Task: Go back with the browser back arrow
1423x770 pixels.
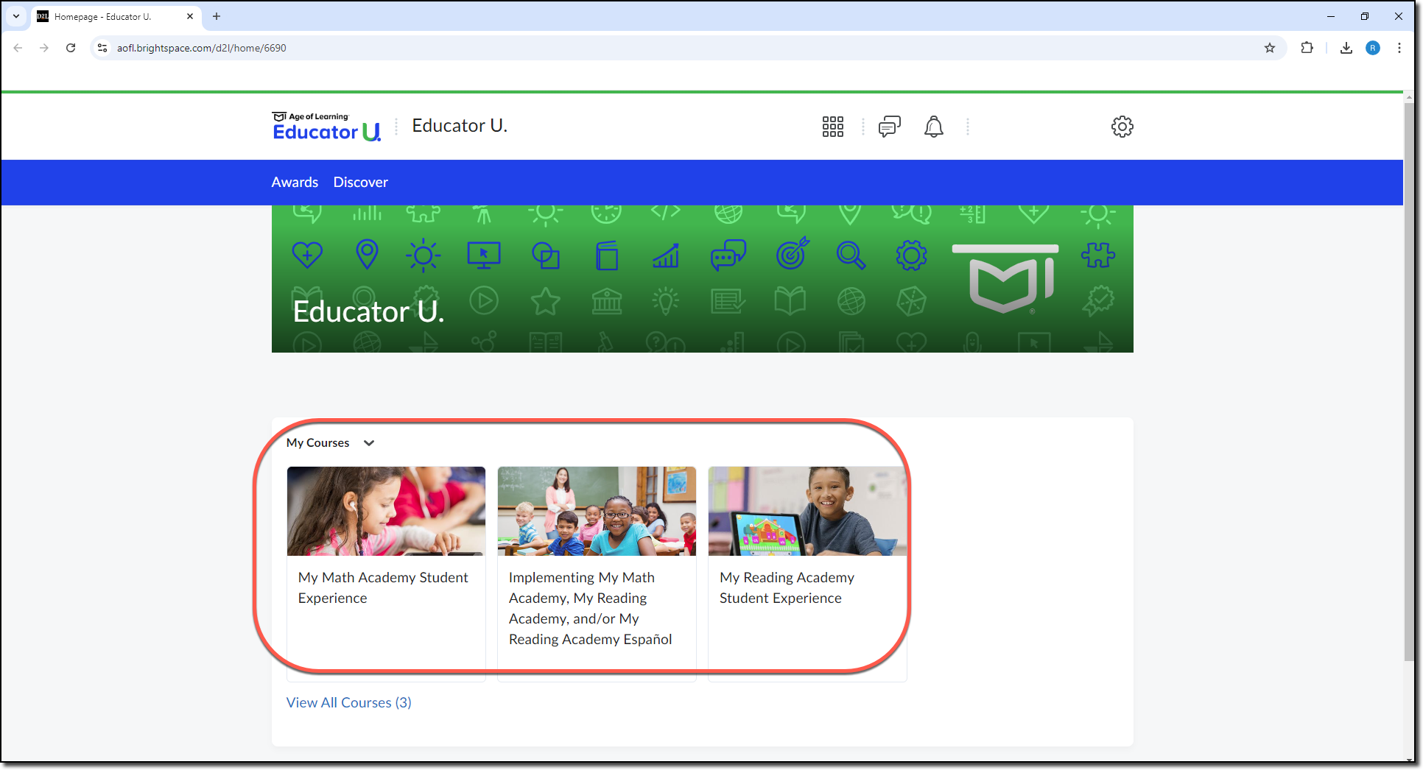Action: [x=18, y=48]
